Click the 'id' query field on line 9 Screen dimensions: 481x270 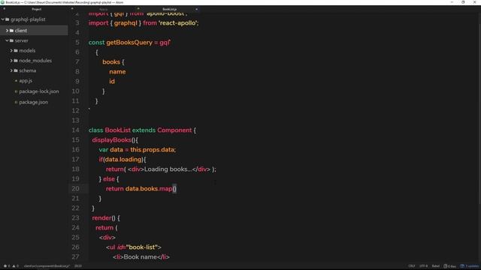coord(112,82)
